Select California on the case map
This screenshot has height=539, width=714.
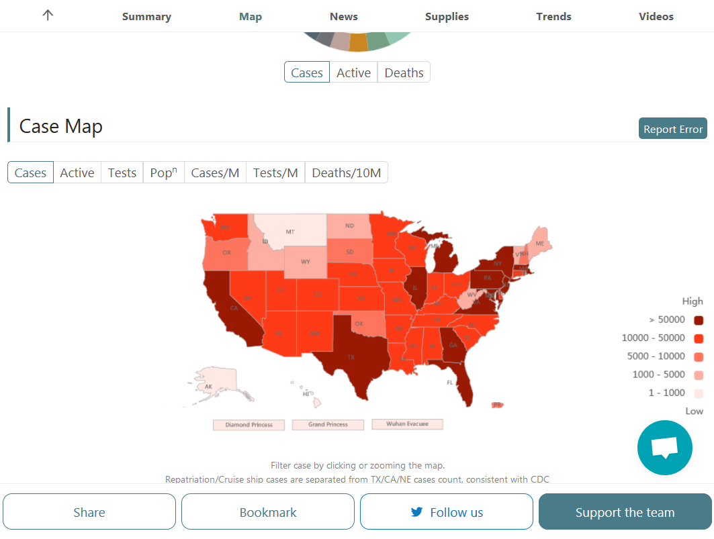232,309
